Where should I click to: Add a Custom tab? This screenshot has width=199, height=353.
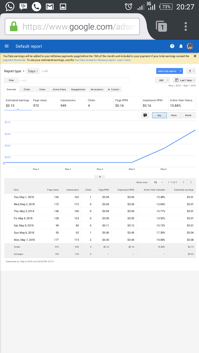tap(114, 89)
